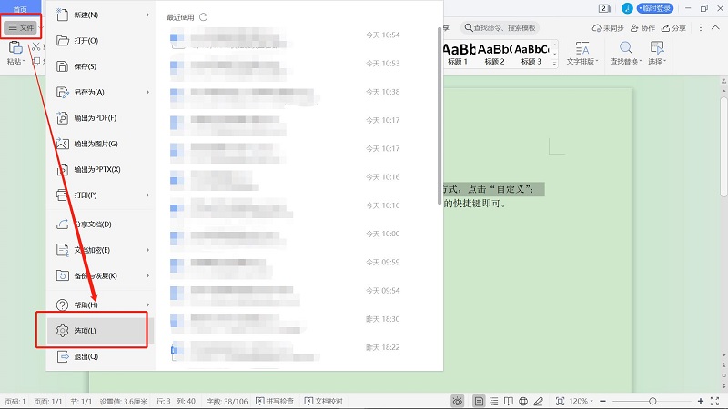This screenshot has height=409, width=728.
Task: Open the recent file from 今天 10:53
Action: (286, 66)
